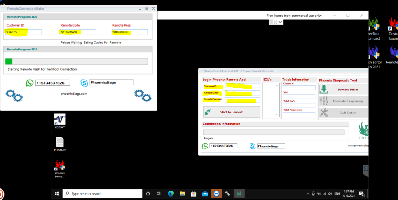
Task: Switch to TeamViewer in taskbar
Action: tap(216, 194)
